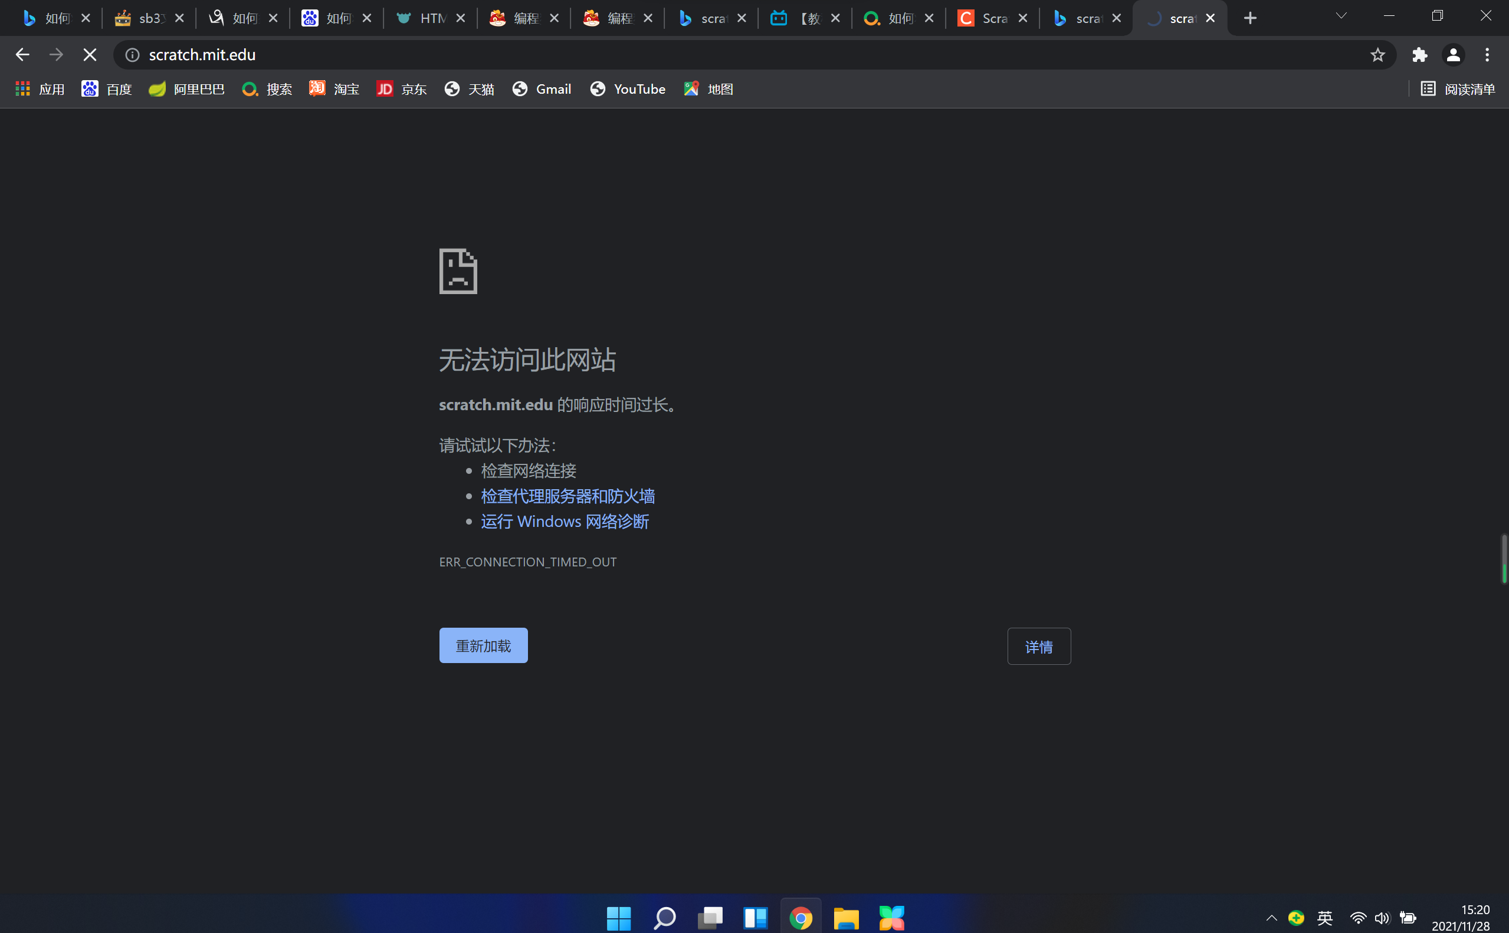Viewport: 1509px width, 933px height.
Task: Click the 无法访问此网站 heading
Action: point(527,360)
